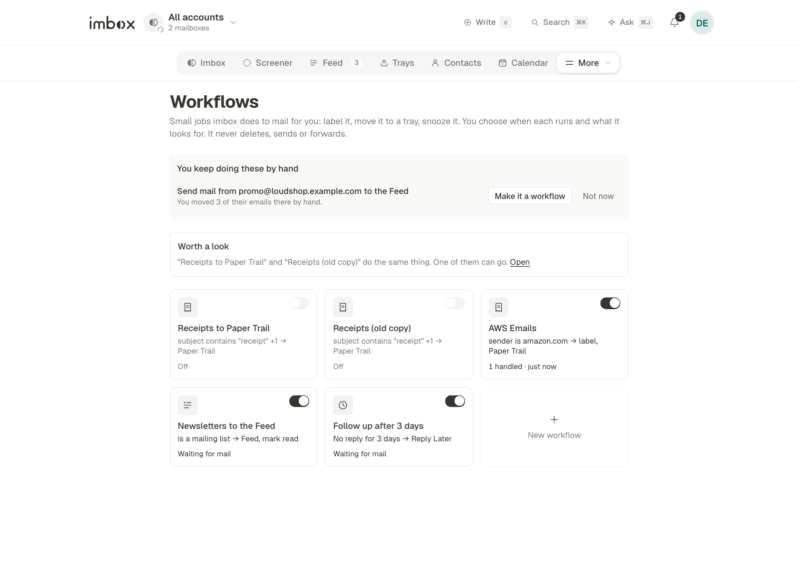Open the notifications bell

click(x=674, y=22)
